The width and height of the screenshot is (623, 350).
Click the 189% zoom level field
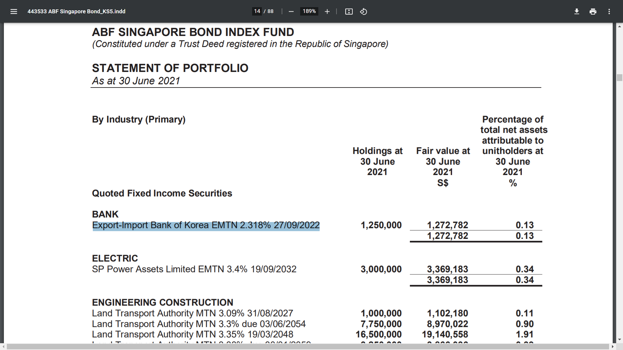[x=309, y=11]
